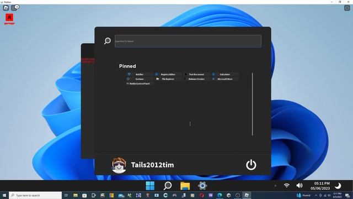353x199 pixels.
Task: Click the Humid weather widget
Action: point(304,195)
